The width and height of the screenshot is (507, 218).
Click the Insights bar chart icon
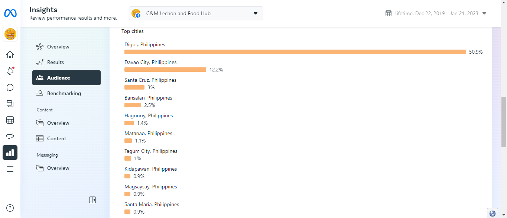(x=10, y=152)
